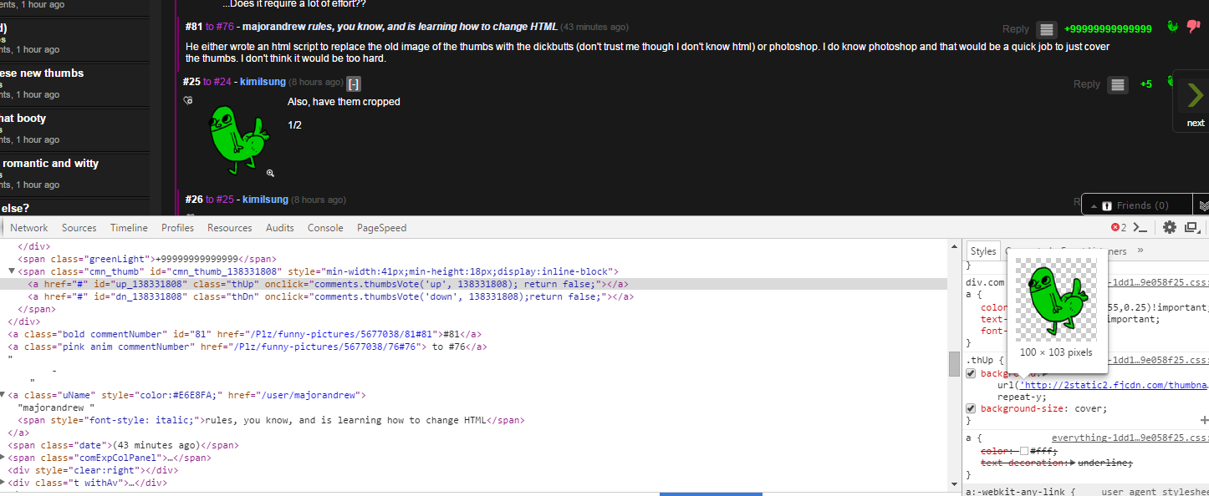Image resolution: width=1209 pixels, height=496 pixels.
Task: Expand the comExpColPanel span node
Action: click(3, 458)
